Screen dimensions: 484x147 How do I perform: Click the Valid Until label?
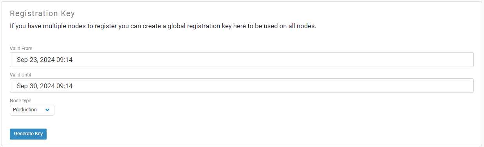click(x=20, y=74)
